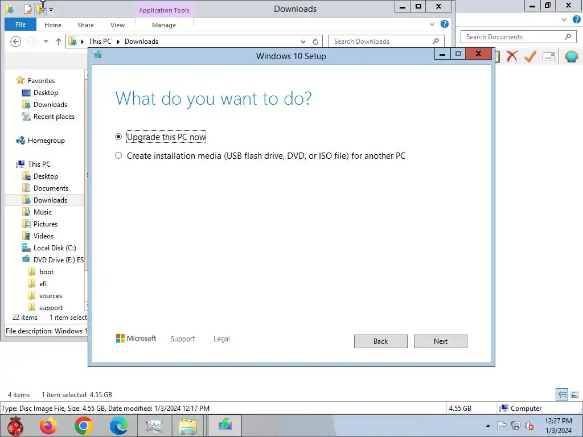Open Help in the background Documents window
This screenshot has width=583, height=437.
click(x=576, y=20)
